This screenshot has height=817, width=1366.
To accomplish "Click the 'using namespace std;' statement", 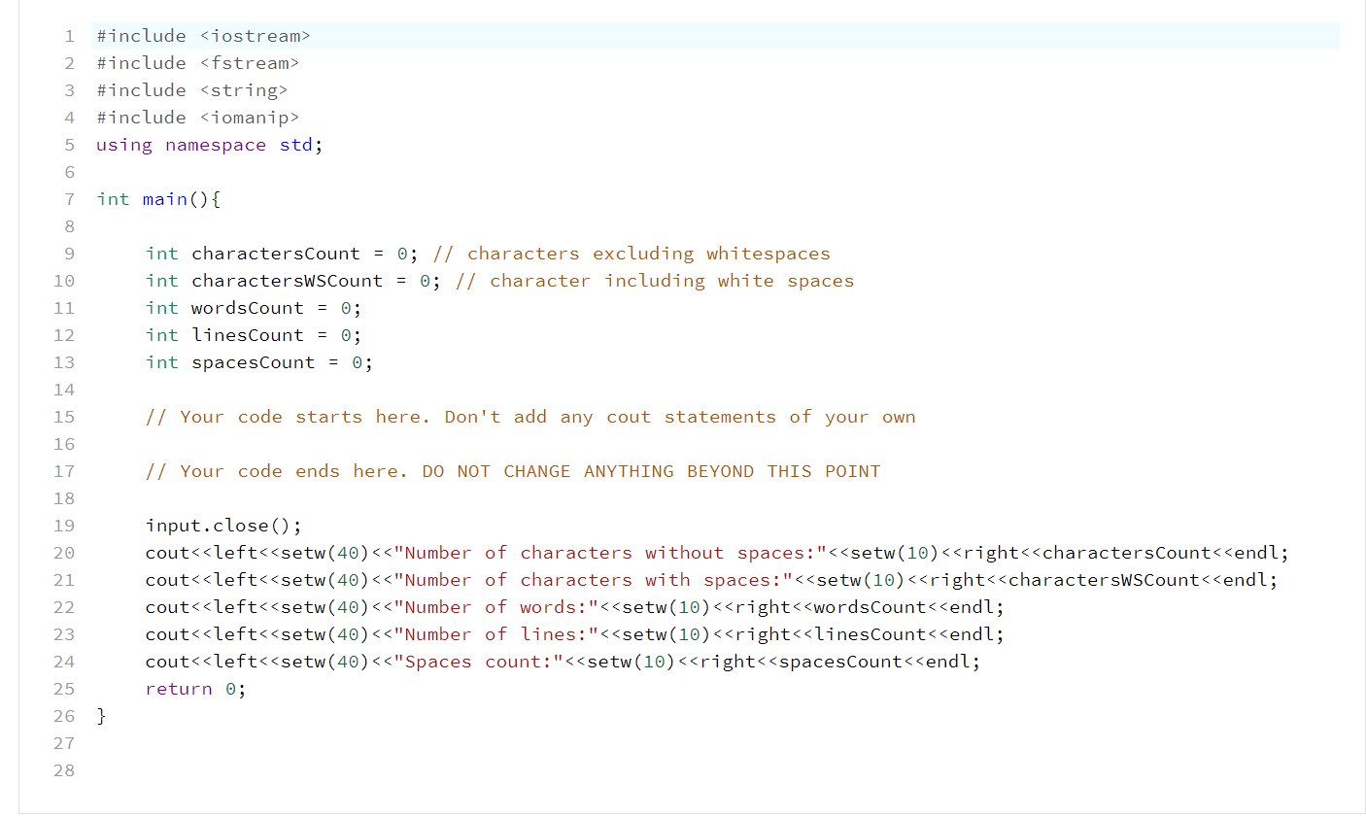I will click(x=208, y=144).
